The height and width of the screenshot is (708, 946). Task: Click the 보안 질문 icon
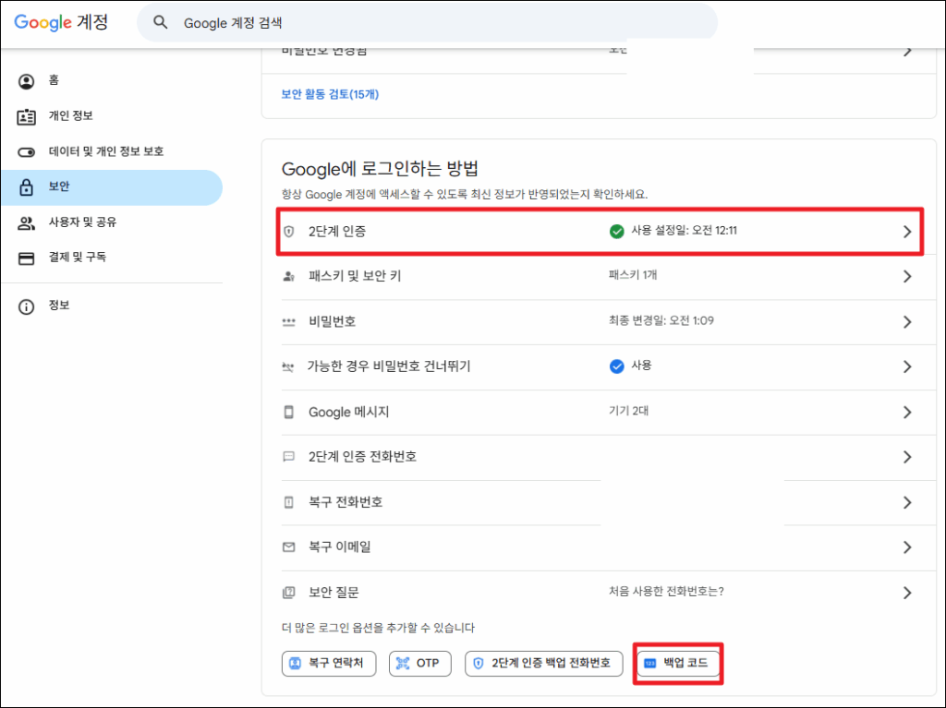289,593
